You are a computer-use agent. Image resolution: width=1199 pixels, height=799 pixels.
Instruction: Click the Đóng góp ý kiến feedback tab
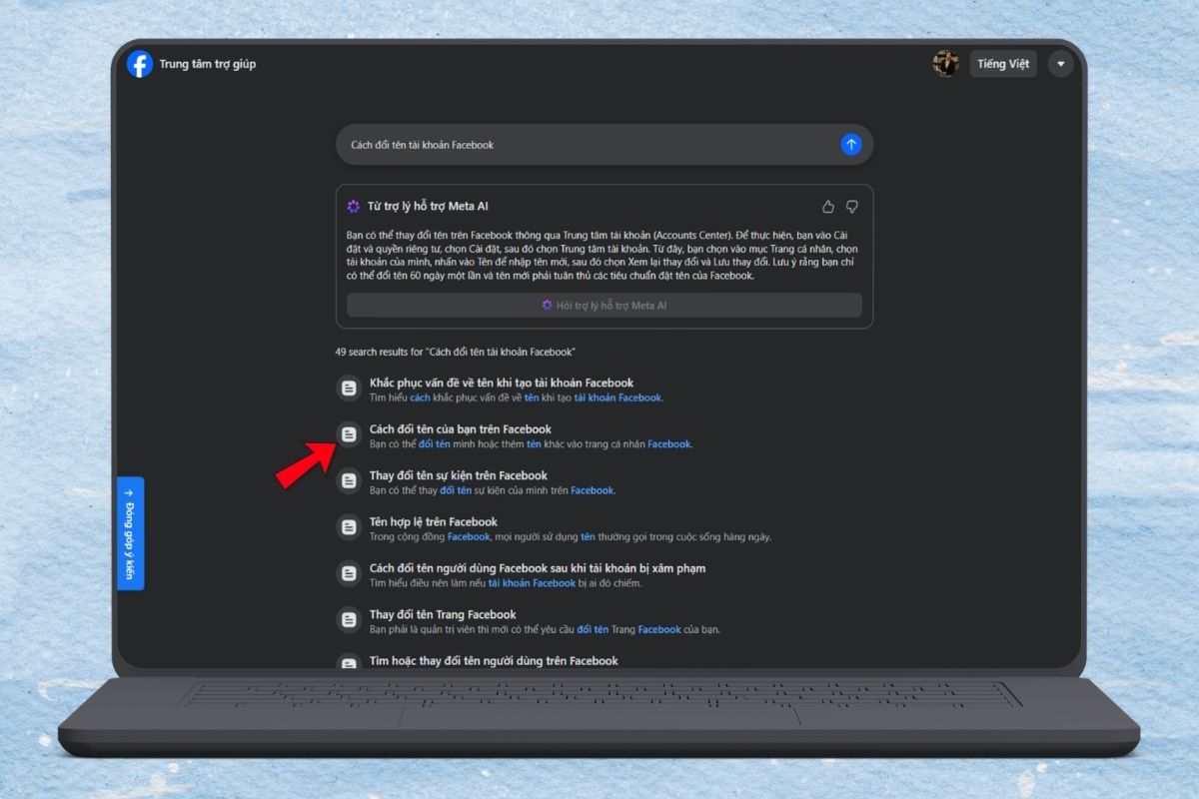(130, 533)
